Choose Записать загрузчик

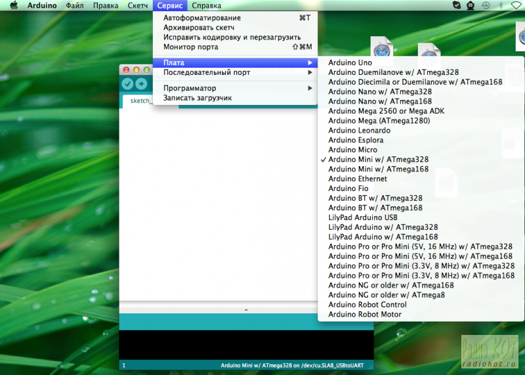[x=235, y=98]
